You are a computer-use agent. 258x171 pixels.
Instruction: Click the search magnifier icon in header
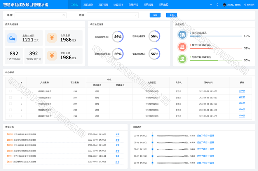(211, 5)
